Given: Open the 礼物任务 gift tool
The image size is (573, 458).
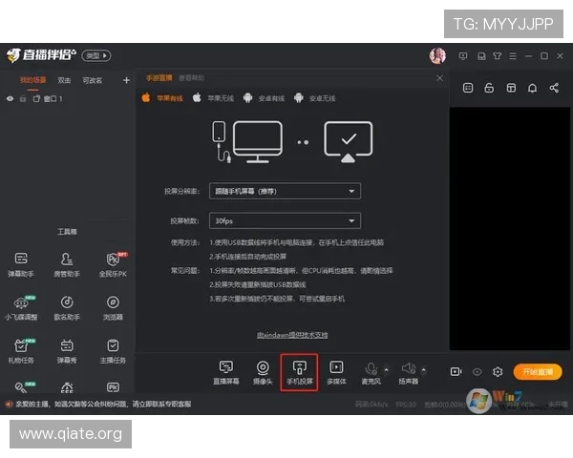Looking at the screenshot, I should pyautogui.click(x=21, y=351).
